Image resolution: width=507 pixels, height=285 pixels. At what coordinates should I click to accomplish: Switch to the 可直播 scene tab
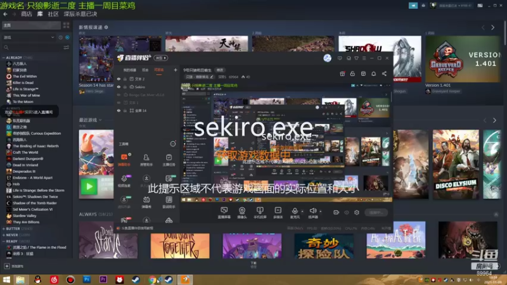(x=159, y=70)
